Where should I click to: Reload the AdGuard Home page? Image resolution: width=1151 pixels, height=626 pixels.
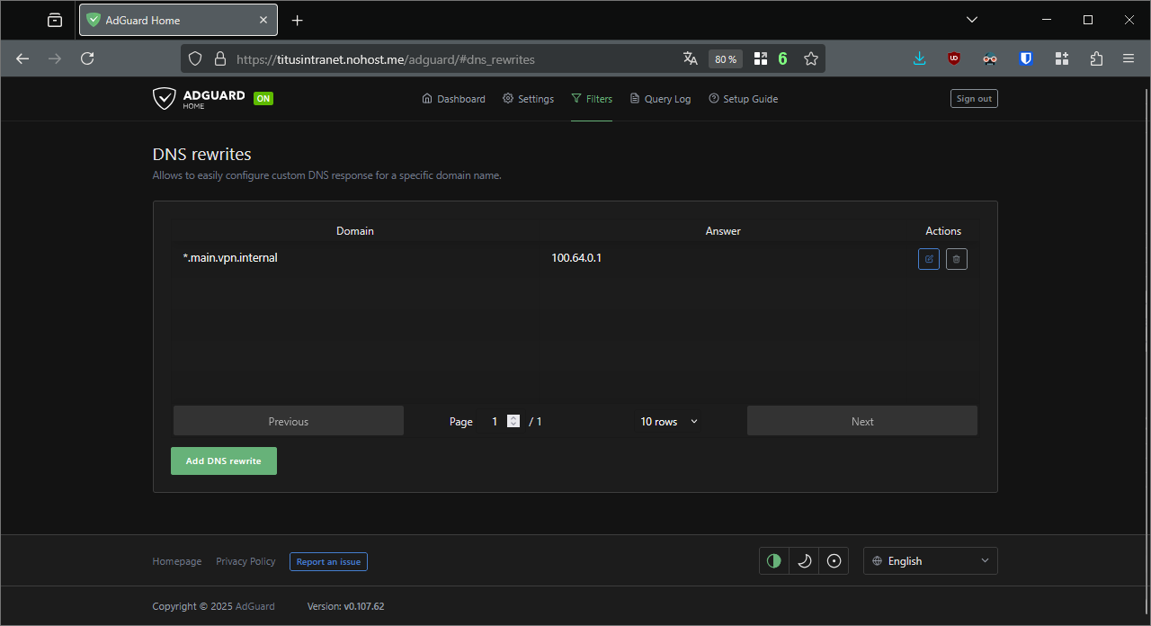pos(87,58)
